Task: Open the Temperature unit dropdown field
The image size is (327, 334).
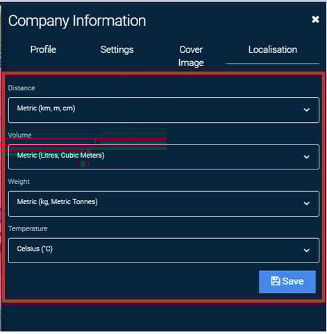Action: 164,251
